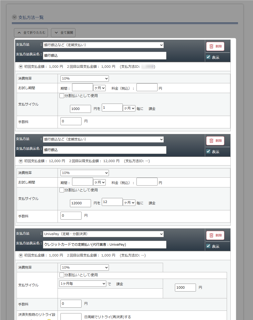This screenshot has width=253, height=320.
Task: Enable 分割払いとして使用 for UnivaPay method
Action: point(62,275)
